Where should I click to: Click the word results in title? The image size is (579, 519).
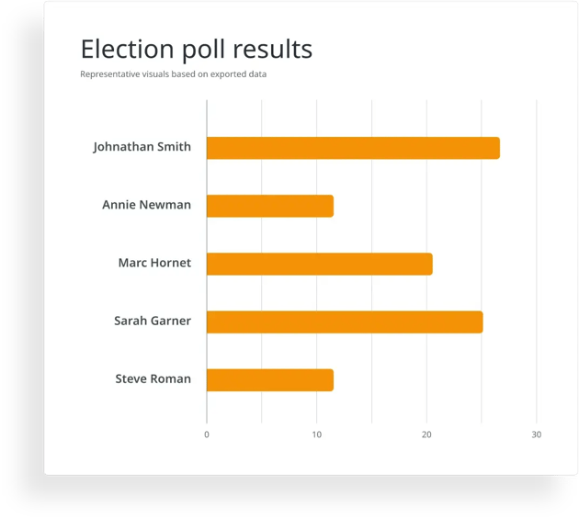click(273, 49)
